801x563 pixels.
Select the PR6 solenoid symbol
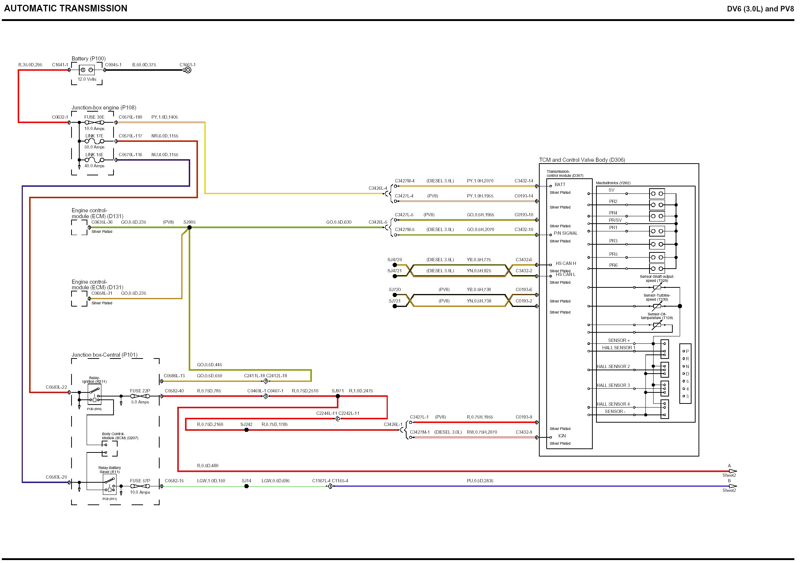tap(657, 269)
